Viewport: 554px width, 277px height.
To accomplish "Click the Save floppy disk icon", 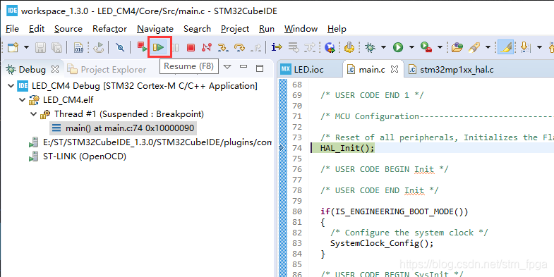I will [x=40, y=47].
